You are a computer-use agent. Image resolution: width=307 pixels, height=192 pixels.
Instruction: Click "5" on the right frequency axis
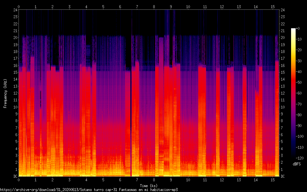click(282, 142)
